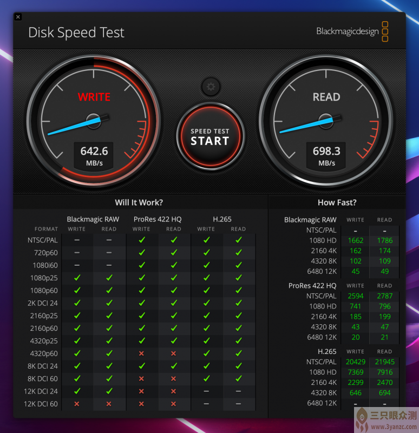Click 2160p60 ProRes read checkmark

click(x=174, y=328)
